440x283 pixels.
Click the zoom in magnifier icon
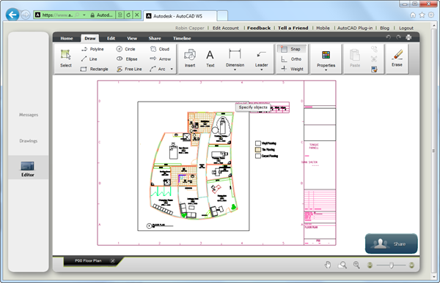pos(356,265)
